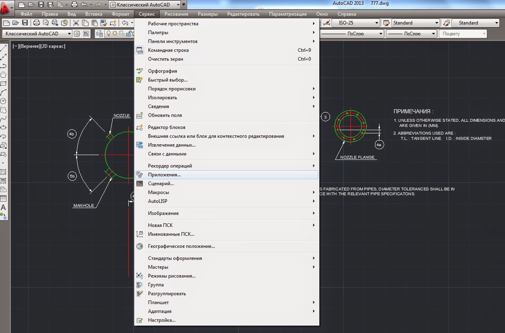505x333 pixels.
Task: Select the Circle drawing tool
Action: tap(3, 101)
